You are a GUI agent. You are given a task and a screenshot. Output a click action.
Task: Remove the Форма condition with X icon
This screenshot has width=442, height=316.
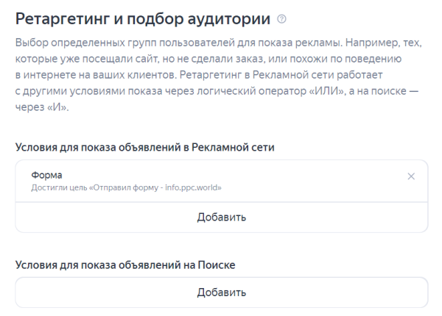pos(411,176)
